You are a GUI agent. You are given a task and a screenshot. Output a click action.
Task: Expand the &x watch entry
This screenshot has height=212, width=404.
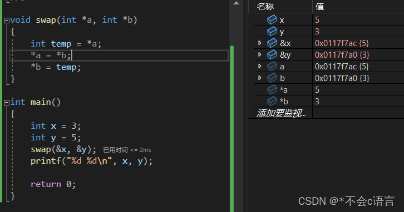click(x=260, y=43)
